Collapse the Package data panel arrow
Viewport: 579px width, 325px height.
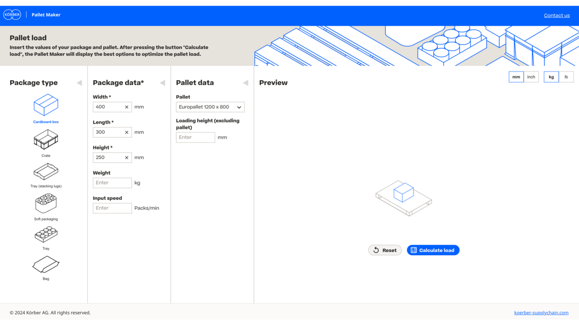[163, 83]
